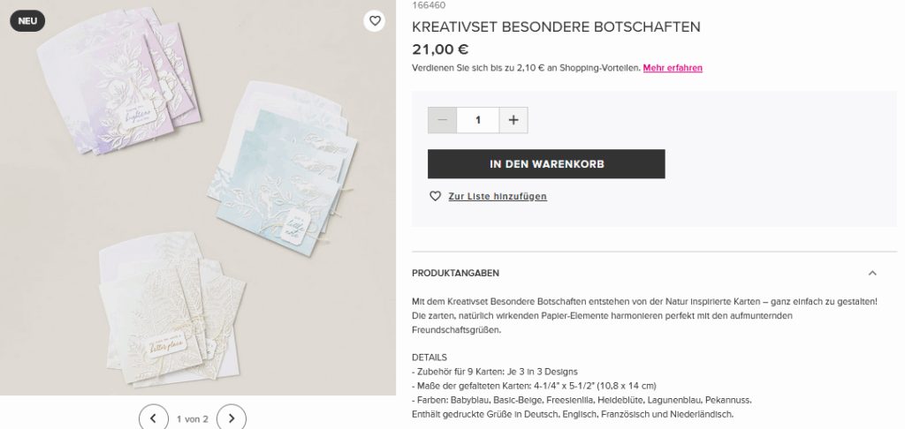
Task: Click the minus quantity button
Action: pos(442,120)
